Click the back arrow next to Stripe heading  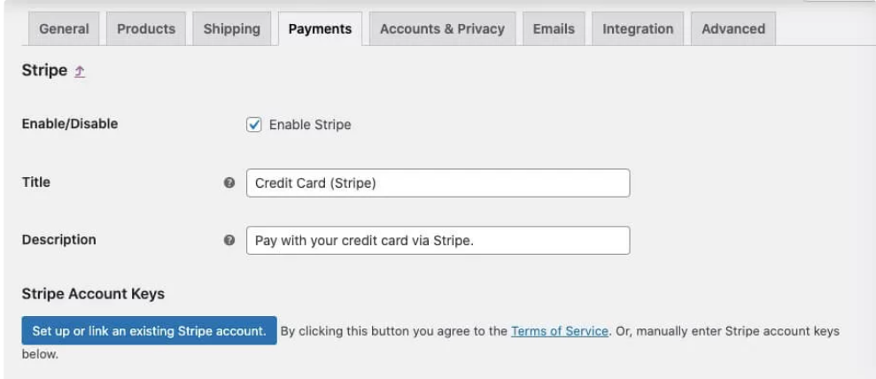point(80,72)
